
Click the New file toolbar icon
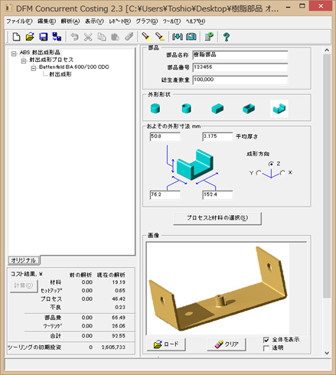[x=17, y=37]
